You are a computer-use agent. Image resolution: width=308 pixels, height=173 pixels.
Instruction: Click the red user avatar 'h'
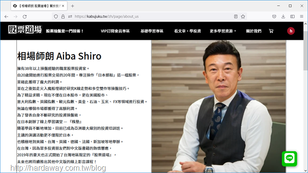291,31
